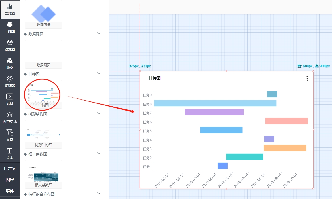Collapse the 数据网页 section
The width and height of the screenshot is (332, 199).
99,33
